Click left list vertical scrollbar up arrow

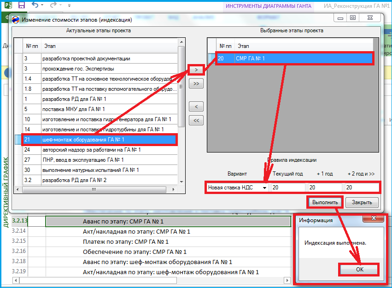(x=181, y=42)
